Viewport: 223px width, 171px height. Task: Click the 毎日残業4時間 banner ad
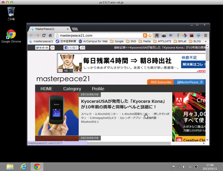pos(131,63)
